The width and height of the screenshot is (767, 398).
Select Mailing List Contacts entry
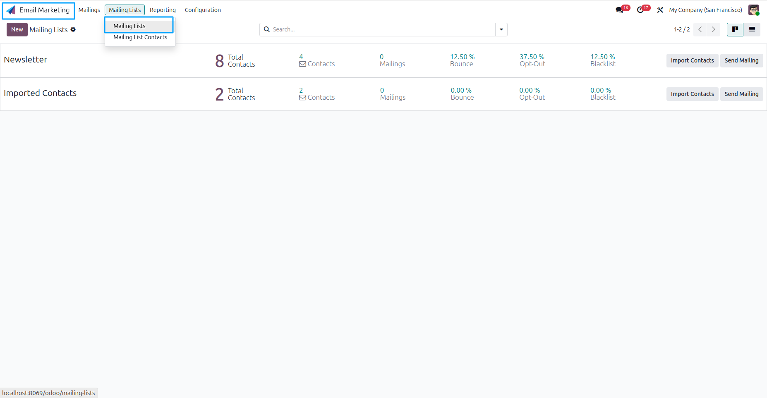140,37
